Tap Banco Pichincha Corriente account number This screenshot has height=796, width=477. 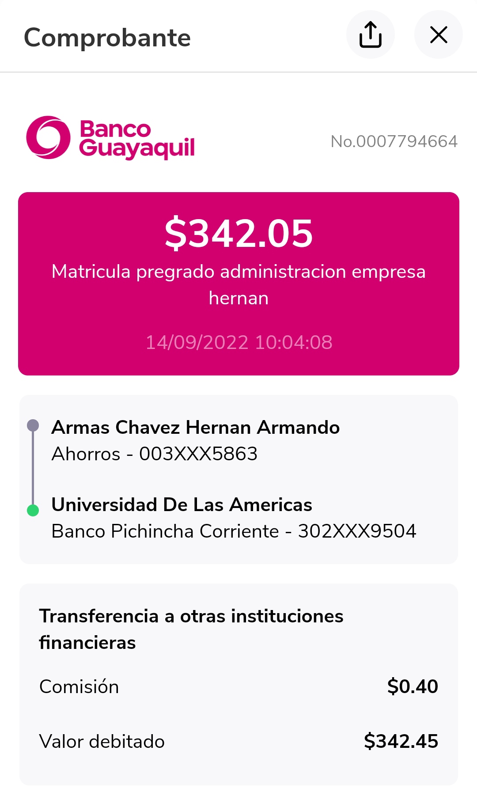(x=234, y=531)
